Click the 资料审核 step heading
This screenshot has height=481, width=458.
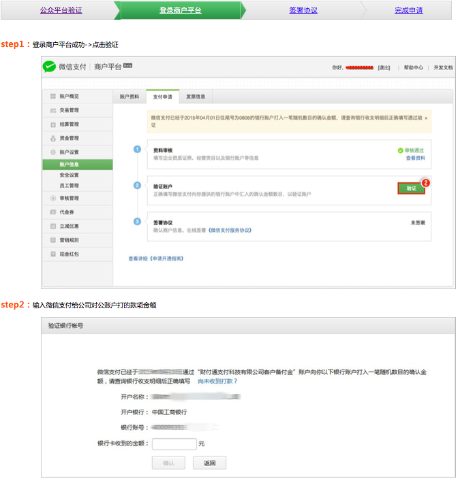163,150
